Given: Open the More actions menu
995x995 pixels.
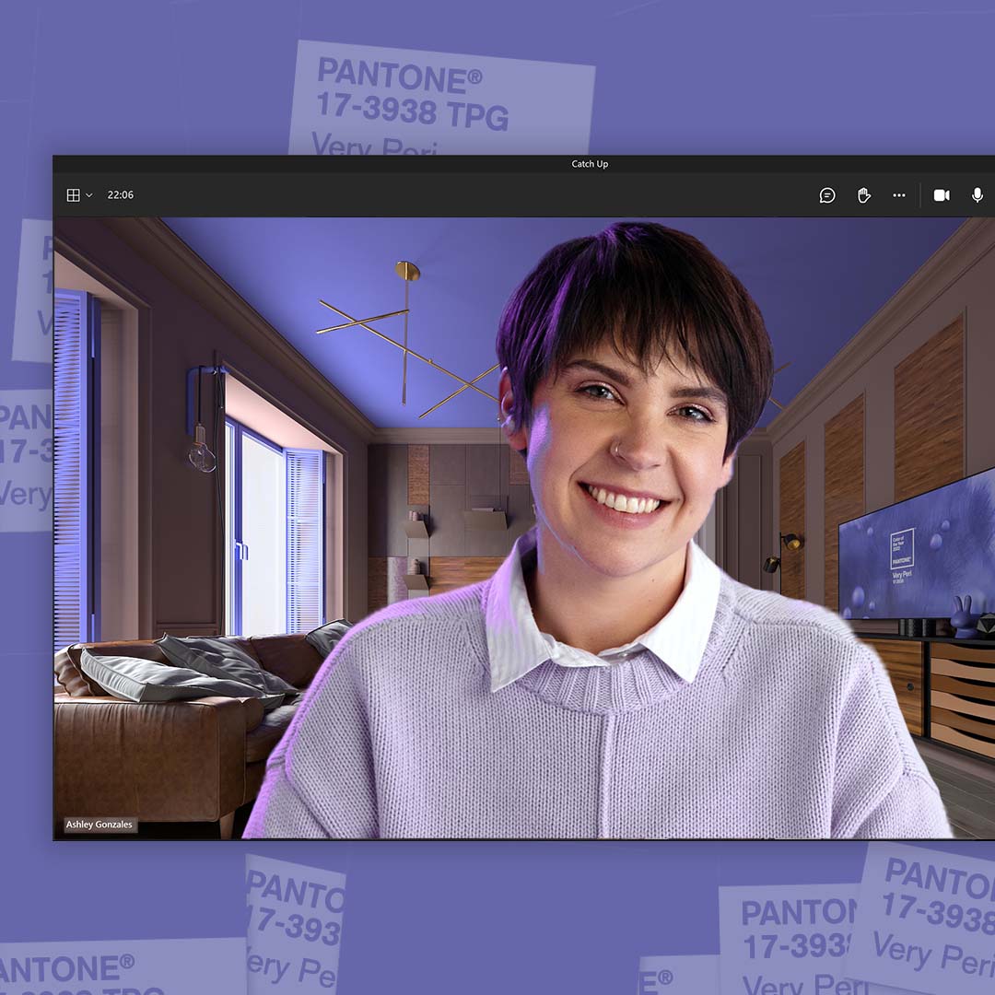Looking at the screenshot, I should point(898,194).
